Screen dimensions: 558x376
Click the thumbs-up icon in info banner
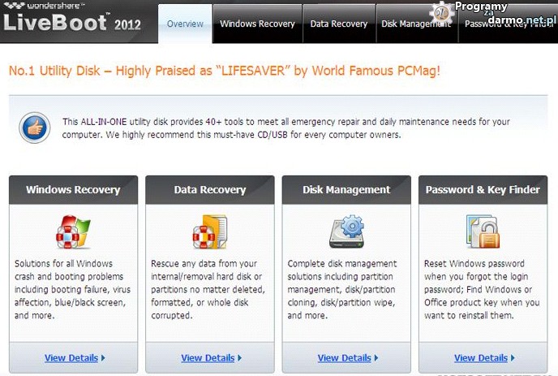pos(34,127)
